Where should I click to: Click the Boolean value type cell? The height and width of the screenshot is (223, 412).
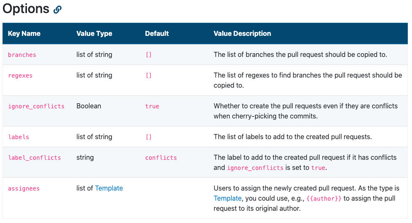click(89, 106)
